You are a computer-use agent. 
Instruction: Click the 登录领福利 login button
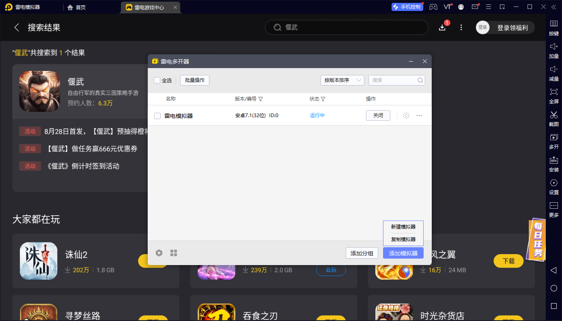point(512,28)
